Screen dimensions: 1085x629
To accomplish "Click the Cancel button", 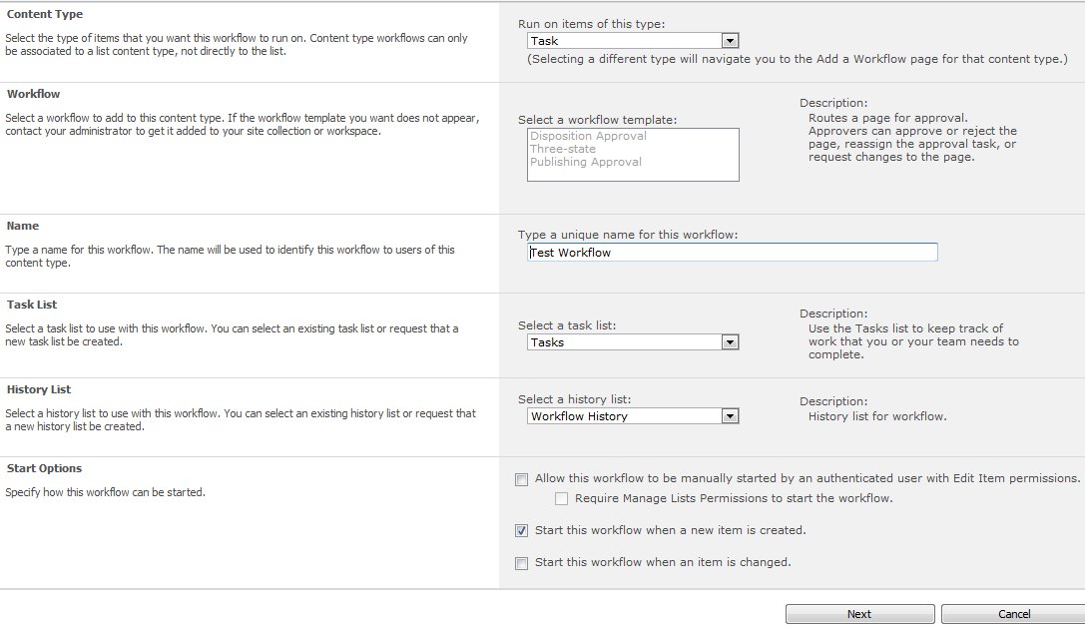I will tap(1013, 614).
